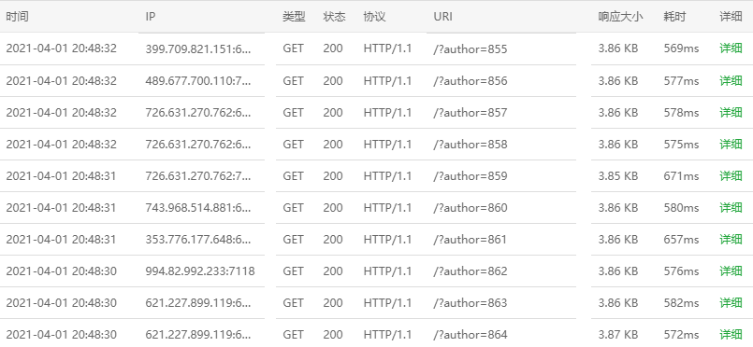The image size is (753, 347).
Task: Select the 569ms duration value
Action: pos(681,49)
